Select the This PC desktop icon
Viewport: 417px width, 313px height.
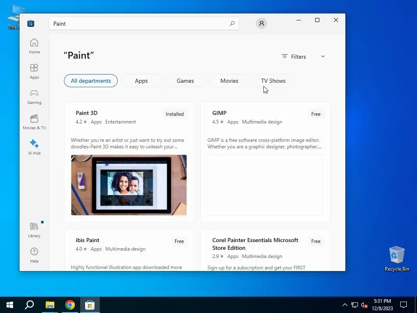tap(13, 16)
